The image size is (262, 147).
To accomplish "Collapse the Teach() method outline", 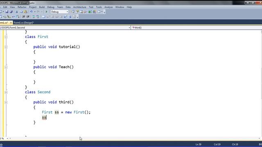I will [6, 67].
